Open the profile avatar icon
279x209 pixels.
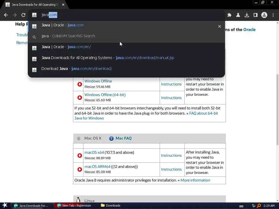[x=264, y=15]
